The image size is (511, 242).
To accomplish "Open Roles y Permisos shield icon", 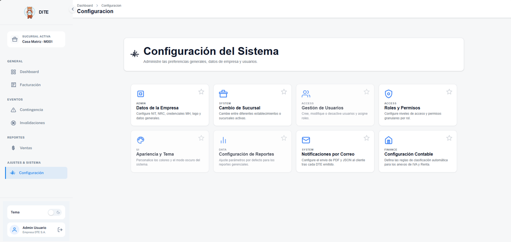I will [388, 94].
